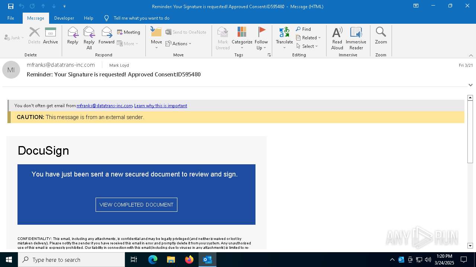Select the Message ribbon tab
This screenshot has width=476, height=267.
pos(36,18)
